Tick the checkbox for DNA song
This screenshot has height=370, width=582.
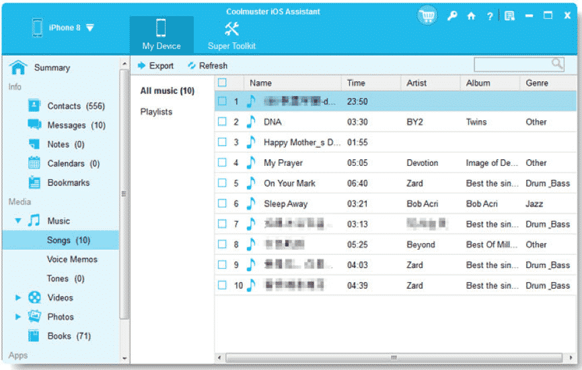click(222, 122)
